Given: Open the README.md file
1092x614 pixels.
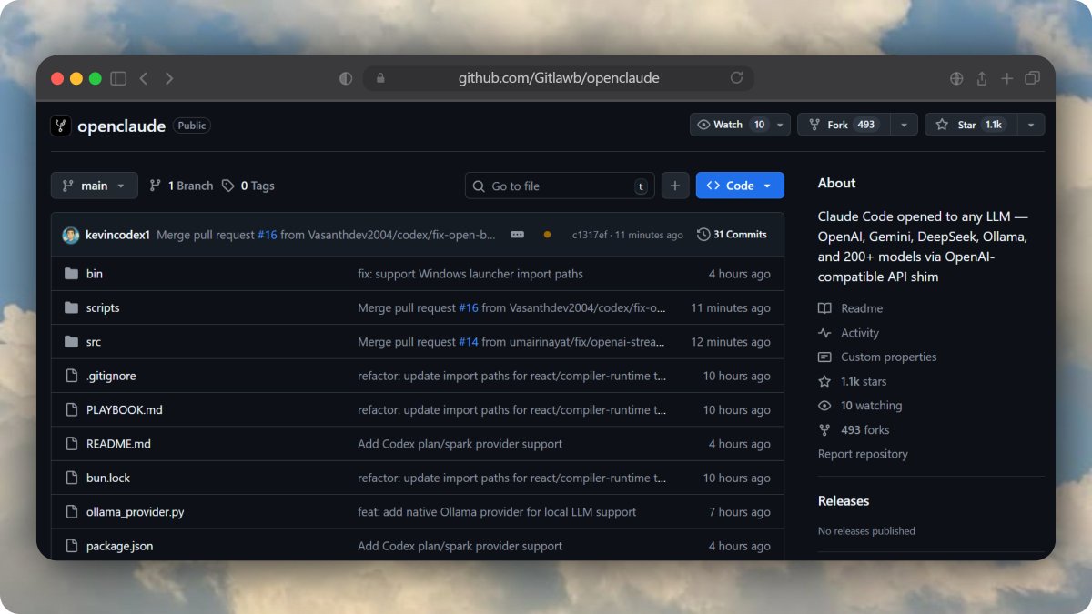Looking at the screenshot, I should [118, 444].
